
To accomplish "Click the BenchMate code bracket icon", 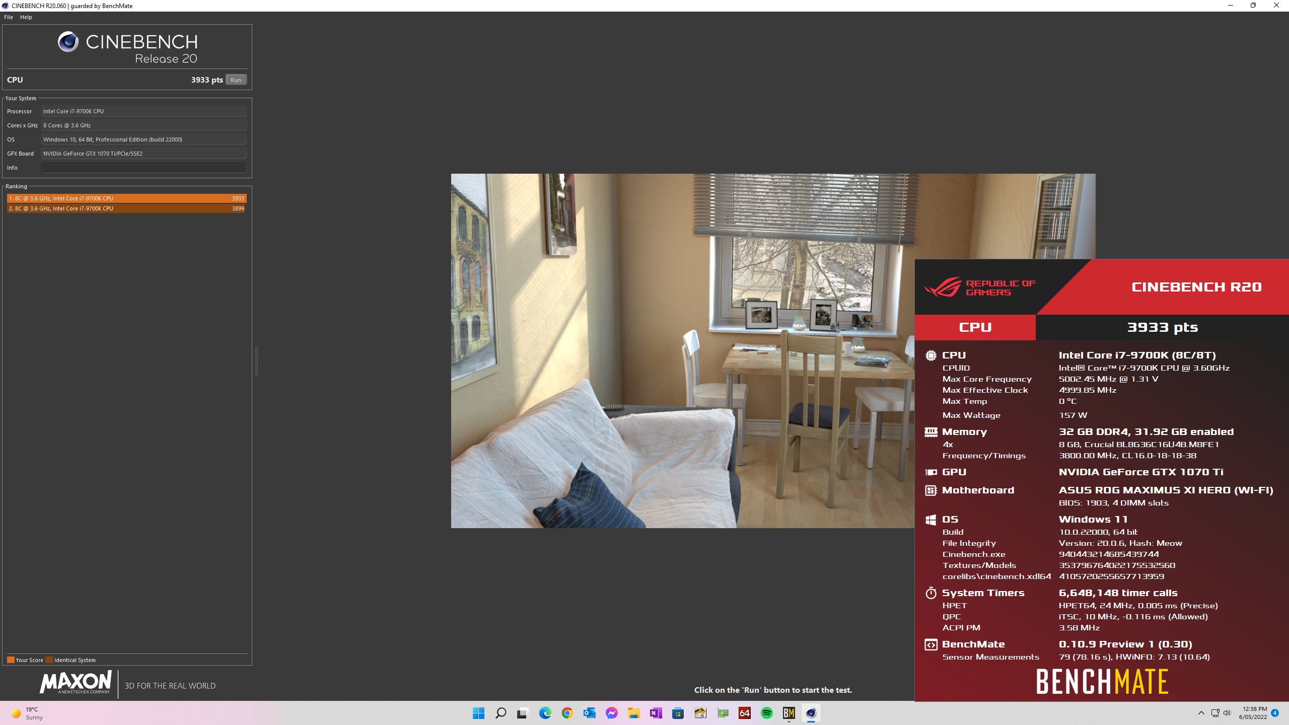I will point(931,644).
